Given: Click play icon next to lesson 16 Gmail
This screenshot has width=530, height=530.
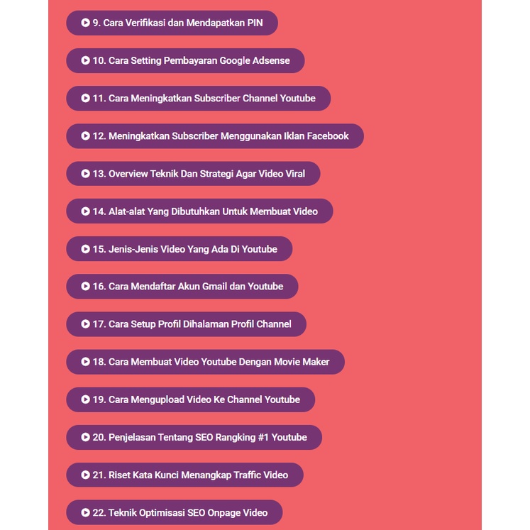Looking at the screenshot, I should 85,287.
